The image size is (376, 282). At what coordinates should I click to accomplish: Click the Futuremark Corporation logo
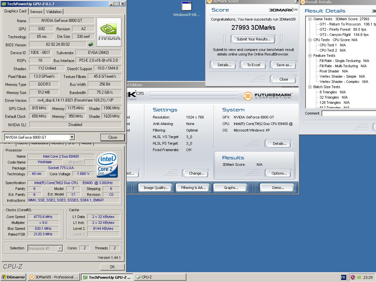268,96
